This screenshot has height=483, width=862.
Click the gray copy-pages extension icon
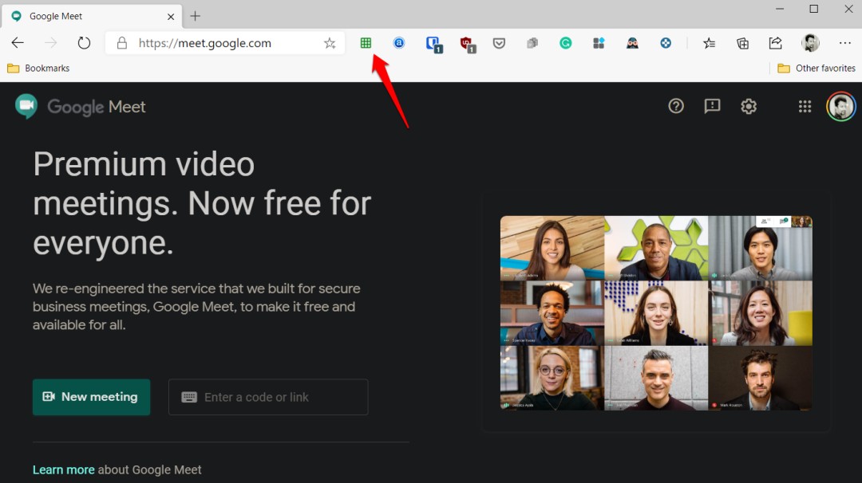point(532,43)
